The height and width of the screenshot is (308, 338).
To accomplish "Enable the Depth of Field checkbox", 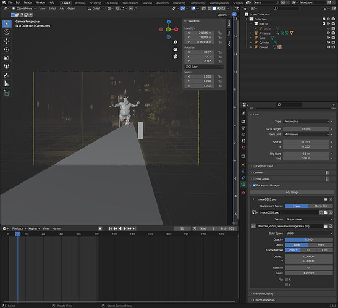I will pyautogui.click(x=255, y=166).
